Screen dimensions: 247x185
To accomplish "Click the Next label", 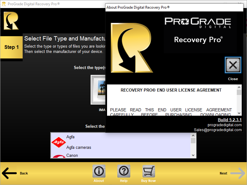I will click(x=223, y=173).
